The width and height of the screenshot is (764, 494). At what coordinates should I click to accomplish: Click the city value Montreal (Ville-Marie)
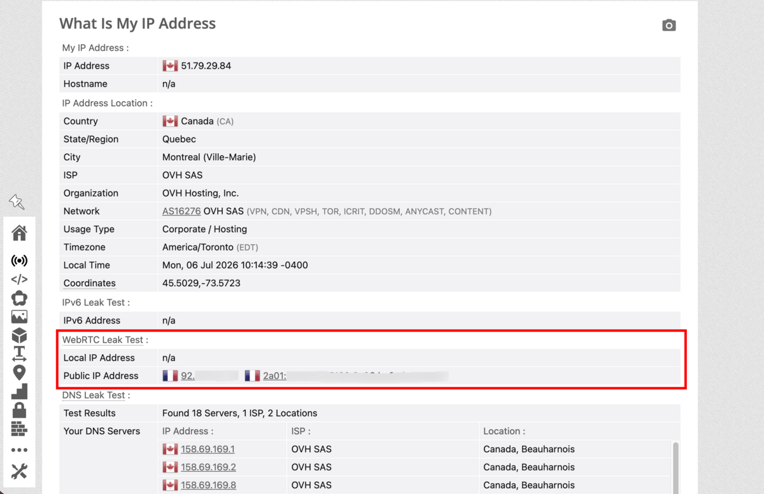(209, 157)
